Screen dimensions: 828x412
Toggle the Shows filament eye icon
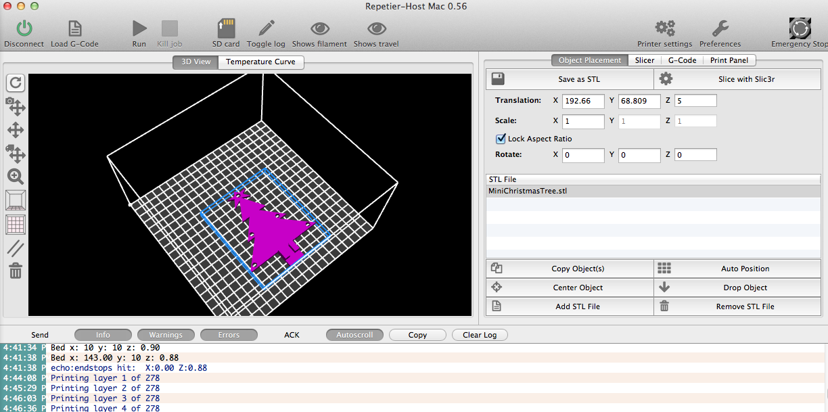(320, 28)
